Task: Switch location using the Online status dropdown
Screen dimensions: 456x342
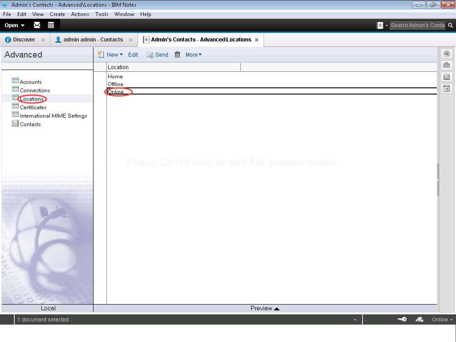Action: 442,319
